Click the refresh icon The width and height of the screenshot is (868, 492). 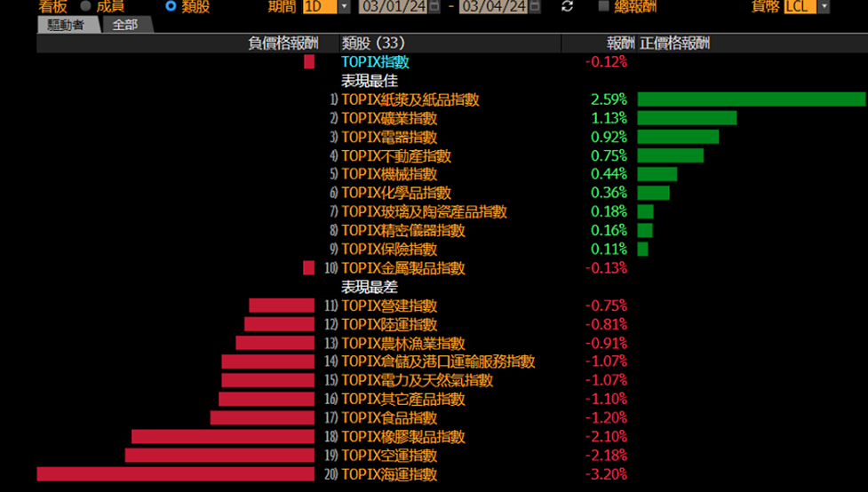coord(567,6)
